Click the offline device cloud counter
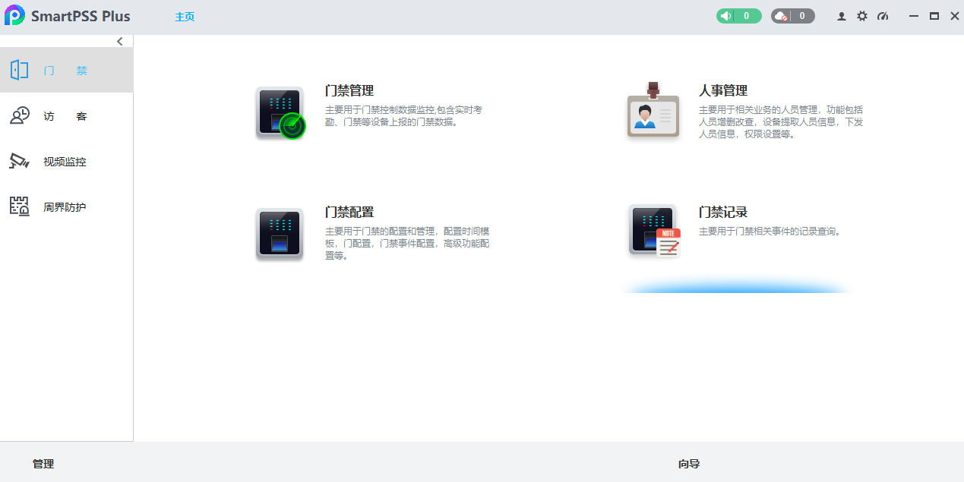 792,15
